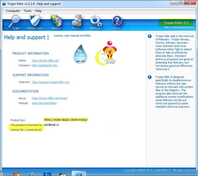Image resolution: width=198 pixels, height=176 pixels.
Task: Click the second info icon beside description
Action: [x=150, y=77]
